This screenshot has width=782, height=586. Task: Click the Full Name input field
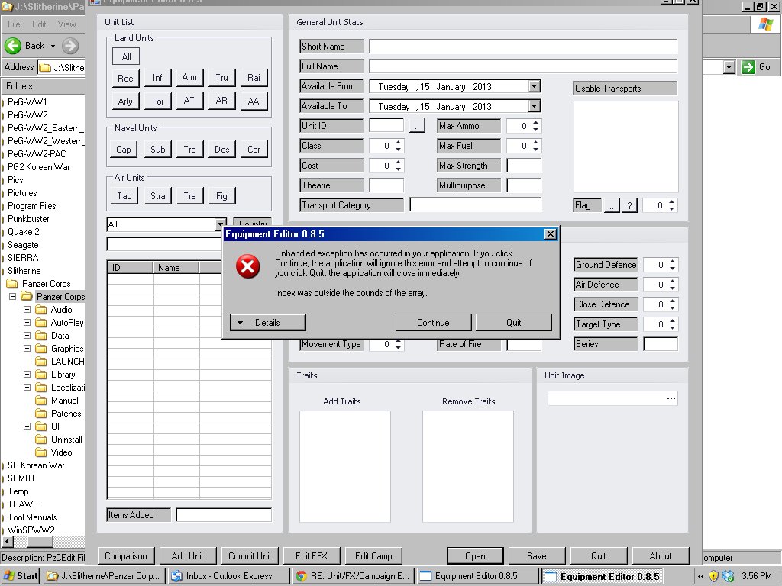[522, 66]
